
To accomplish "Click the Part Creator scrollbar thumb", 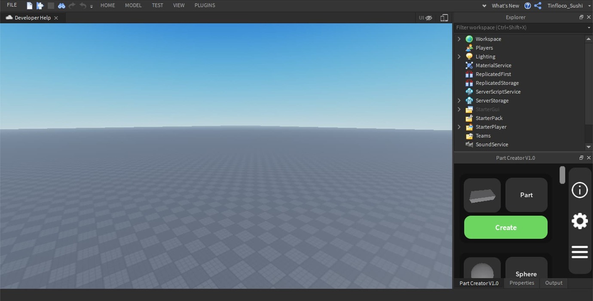I will [562, 175].
